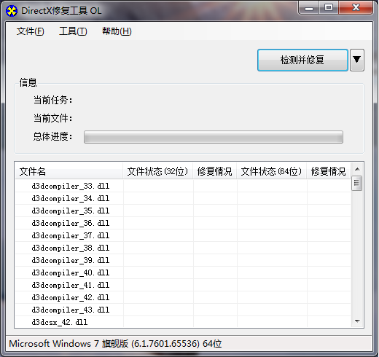
Task: Select d3dcompiler_40.dll row
Action: (x=183, y=272)
